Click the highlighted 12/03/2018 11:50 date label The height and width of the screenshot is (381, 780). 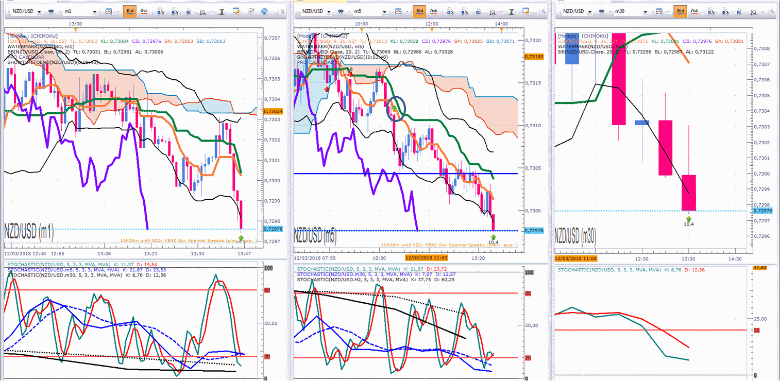click(x=426, y=257)
